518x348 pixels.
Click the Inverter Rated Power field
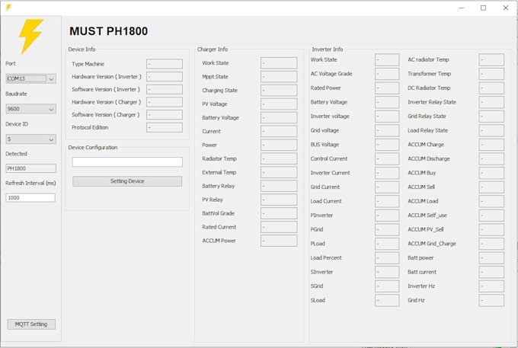tap(387, 88)
